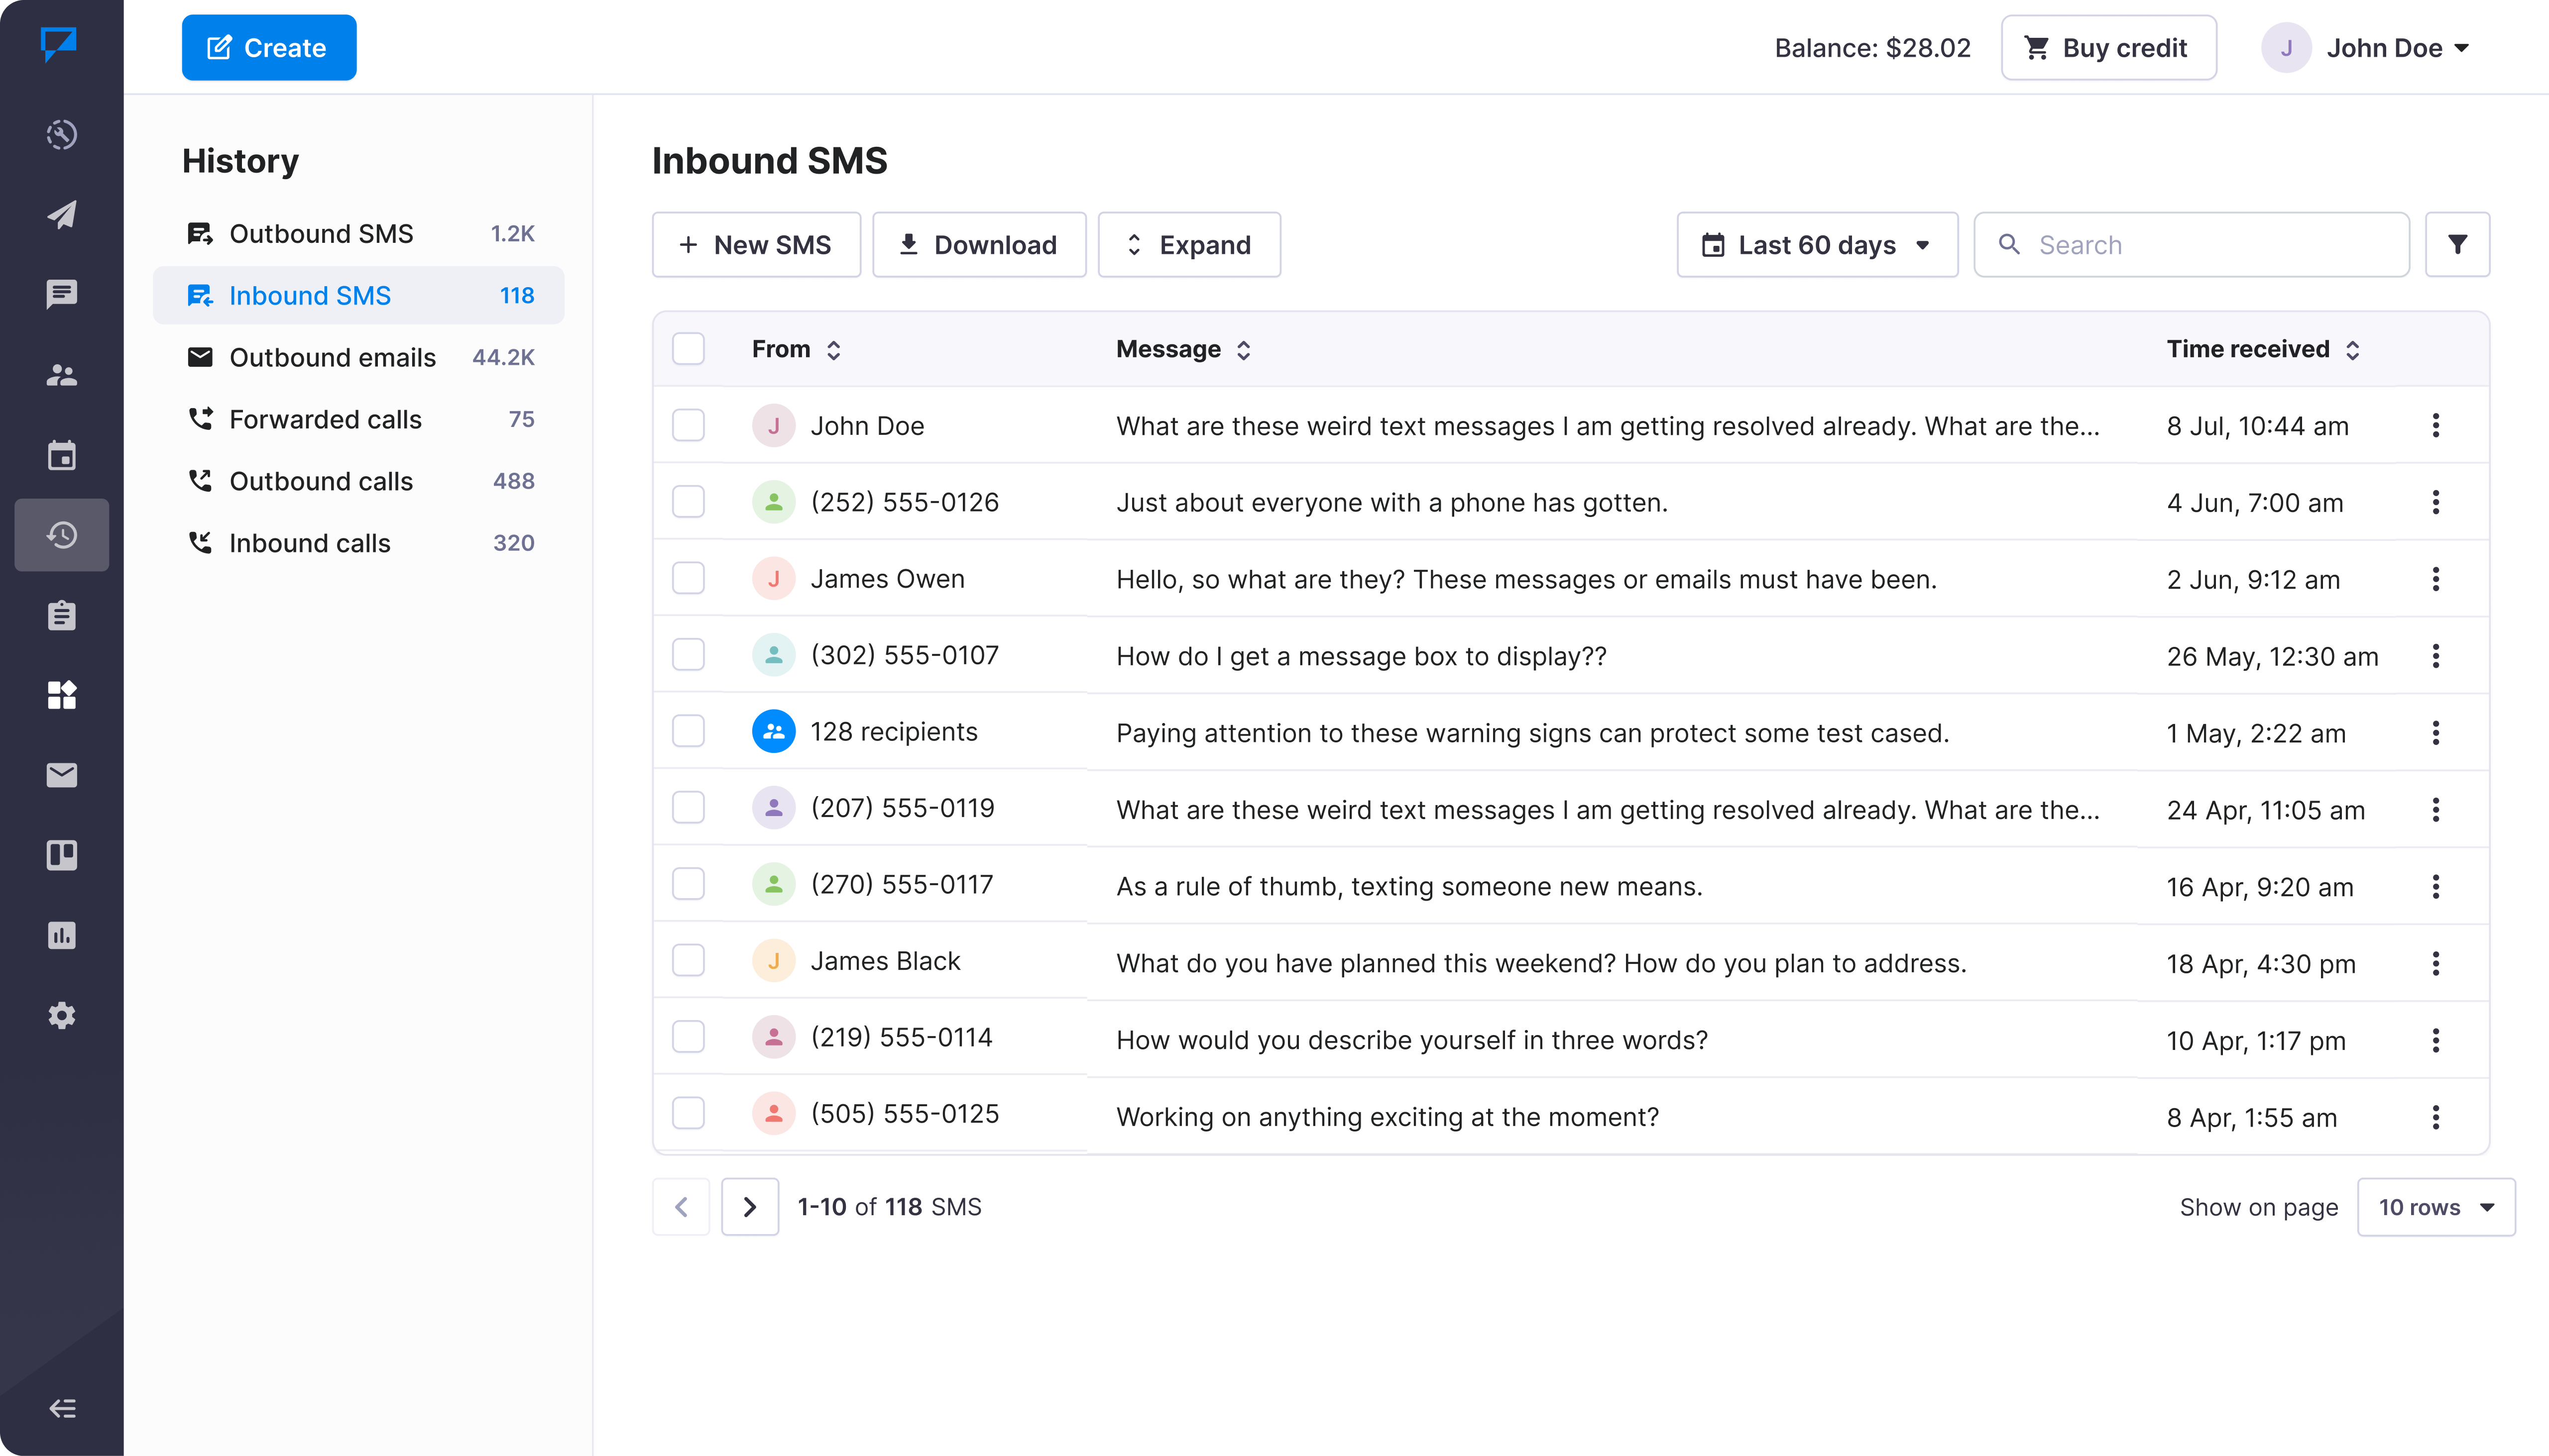Toggle the select-all checkbox in table header

pos(688,349)
